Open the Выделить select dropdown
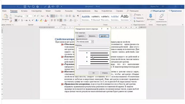Viewport: 185px width, 104px height. tap(139, 21)
